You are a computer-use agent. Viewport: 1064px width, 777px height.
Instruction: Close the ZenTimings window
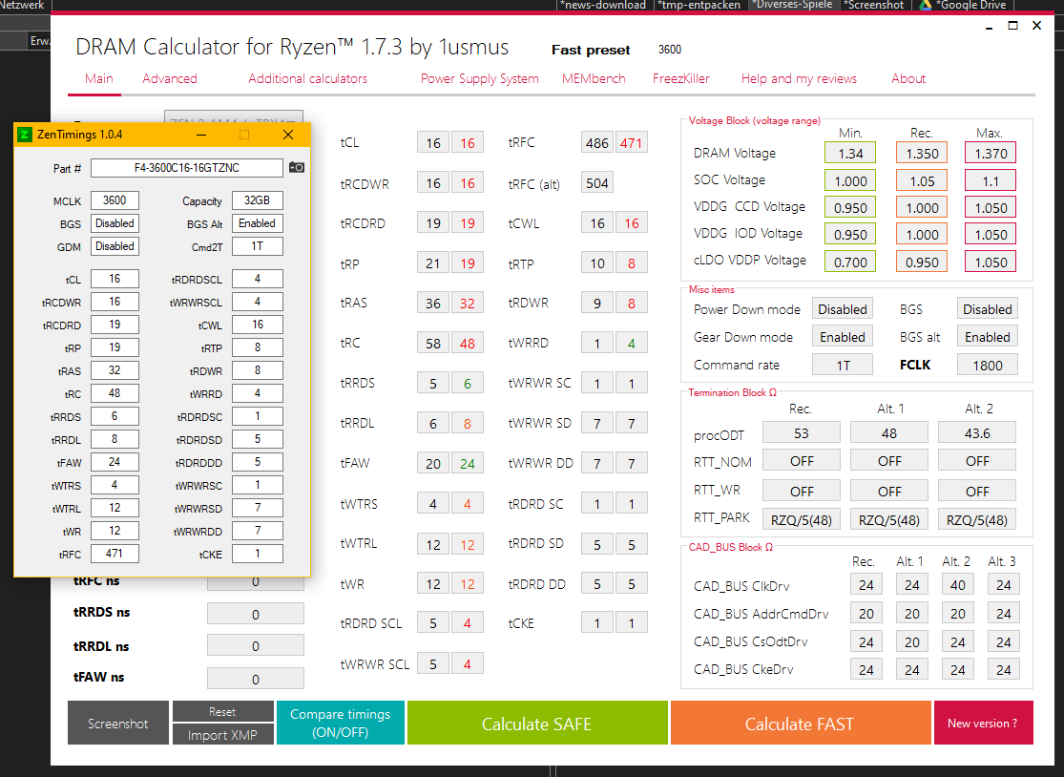pyautogui.click(x=288, y=135)
